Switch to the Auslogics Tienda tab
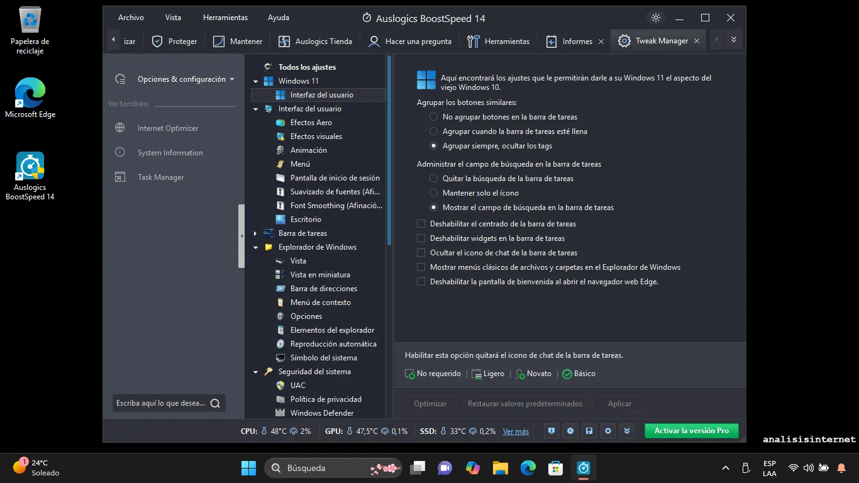This screenshot has width=859, height=483. [316, 41]
